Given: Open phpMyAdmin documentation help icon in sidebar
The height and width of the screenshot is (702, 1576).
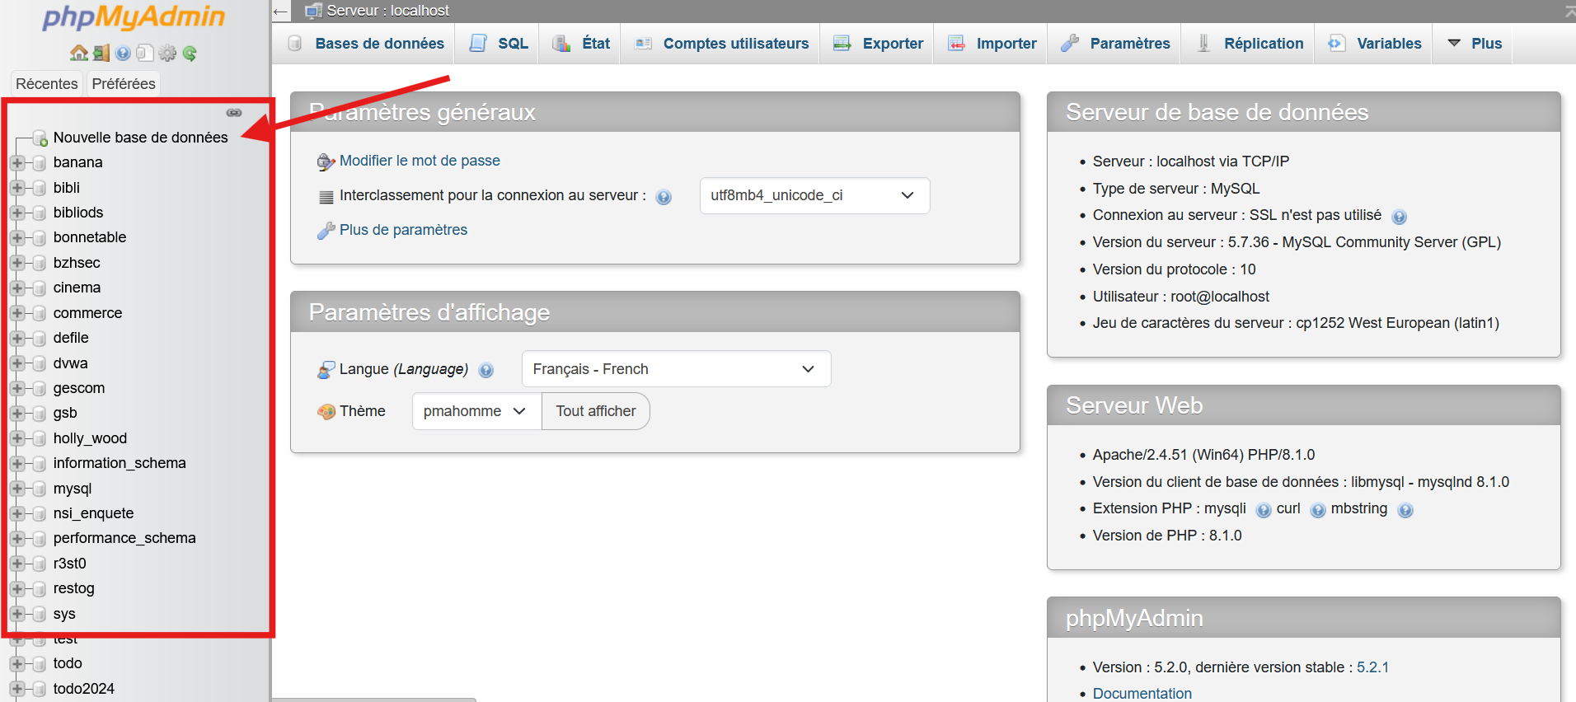Looking at the screenshot, I should pyautogui.click(x=123, y=53).
